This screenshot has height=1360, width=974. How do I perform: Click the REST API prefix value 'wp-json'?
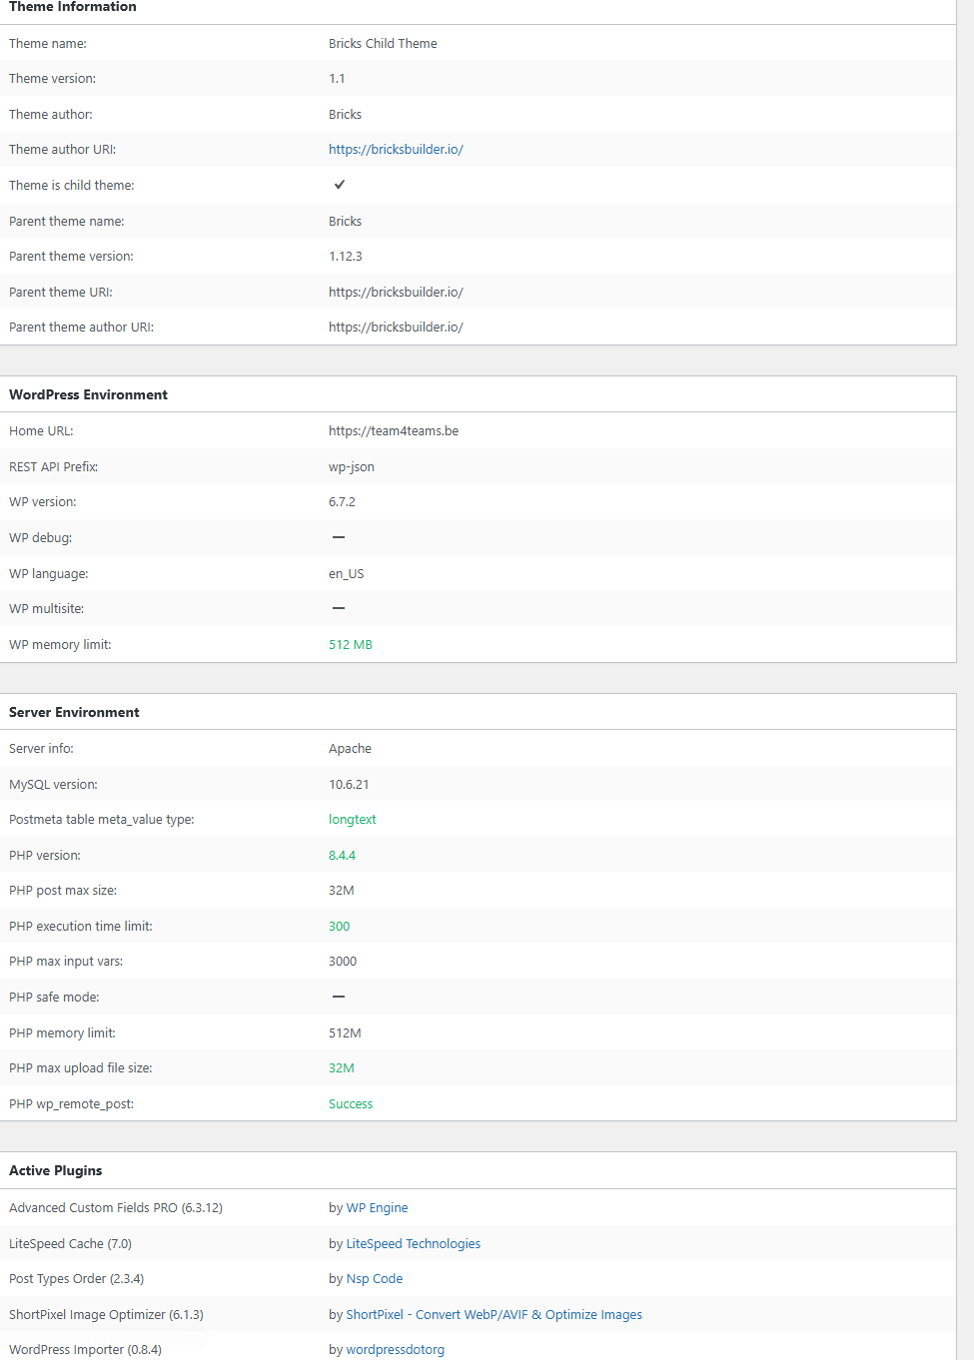coord(352,467)
